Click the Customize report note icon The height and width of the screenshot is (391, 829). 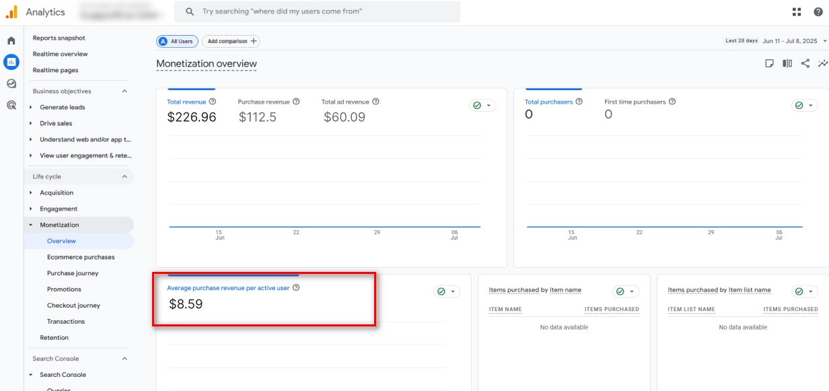pos(769,63)
